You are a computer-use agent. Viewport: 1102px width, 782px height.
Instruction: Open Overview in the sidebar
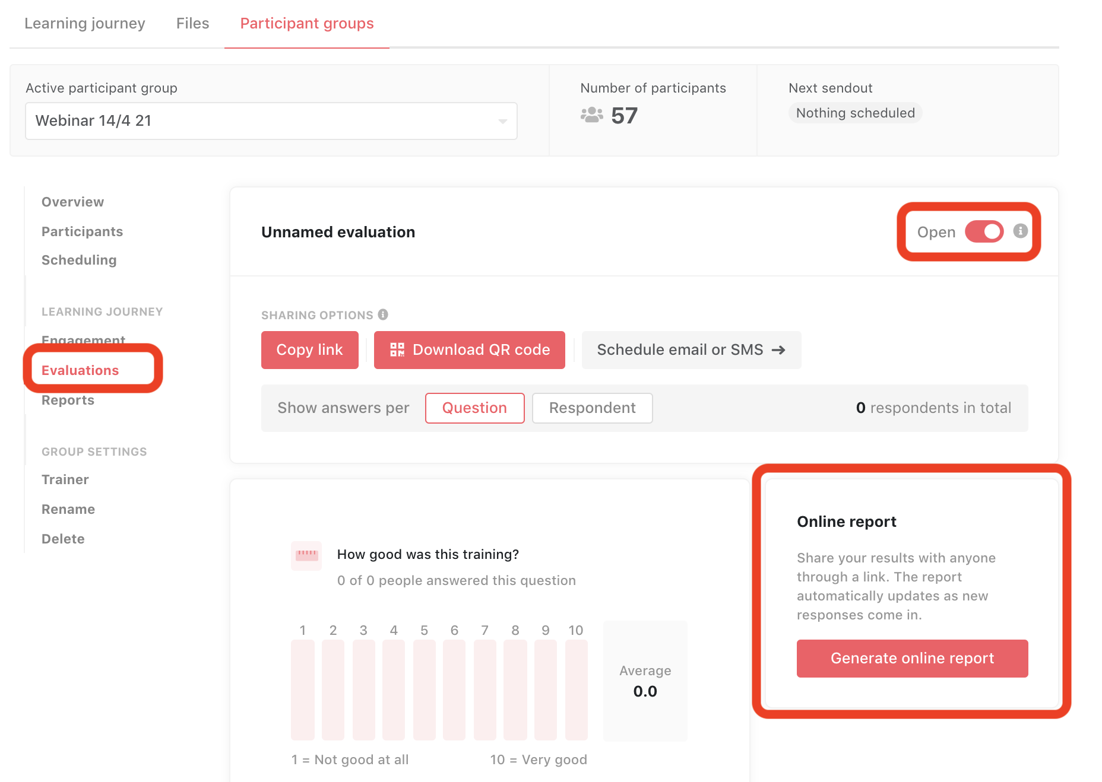[73, 202]
